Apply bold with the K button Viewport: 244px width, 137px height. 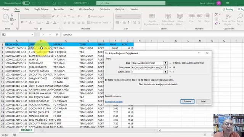point(22,22)
